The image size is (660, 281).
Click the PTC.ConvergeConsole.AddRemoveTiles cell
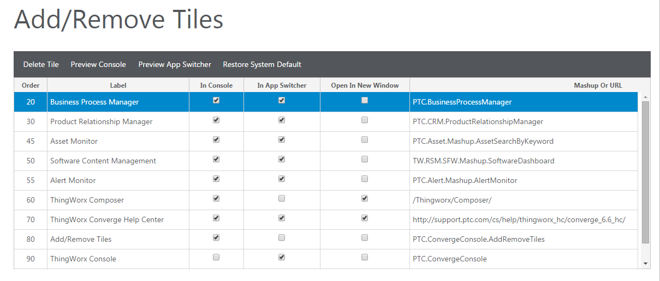coord(524,239)
